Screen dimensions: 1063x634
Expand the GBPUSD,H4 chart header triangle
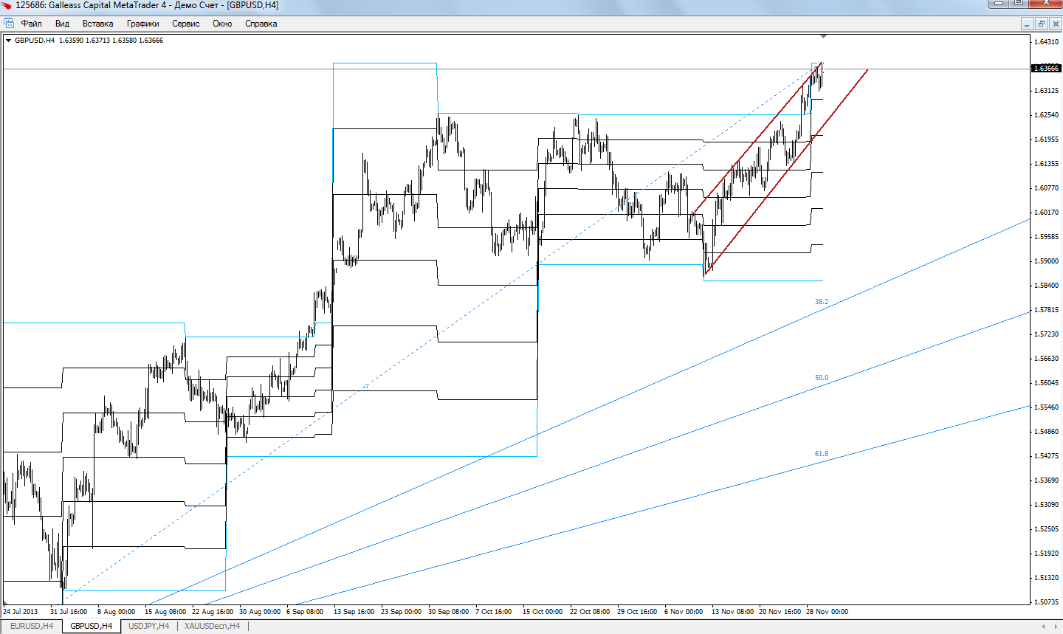[8, 41]
